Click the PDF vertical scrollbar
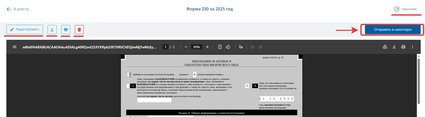The height and width of the screenshot is (117, 425). (419, 81)
